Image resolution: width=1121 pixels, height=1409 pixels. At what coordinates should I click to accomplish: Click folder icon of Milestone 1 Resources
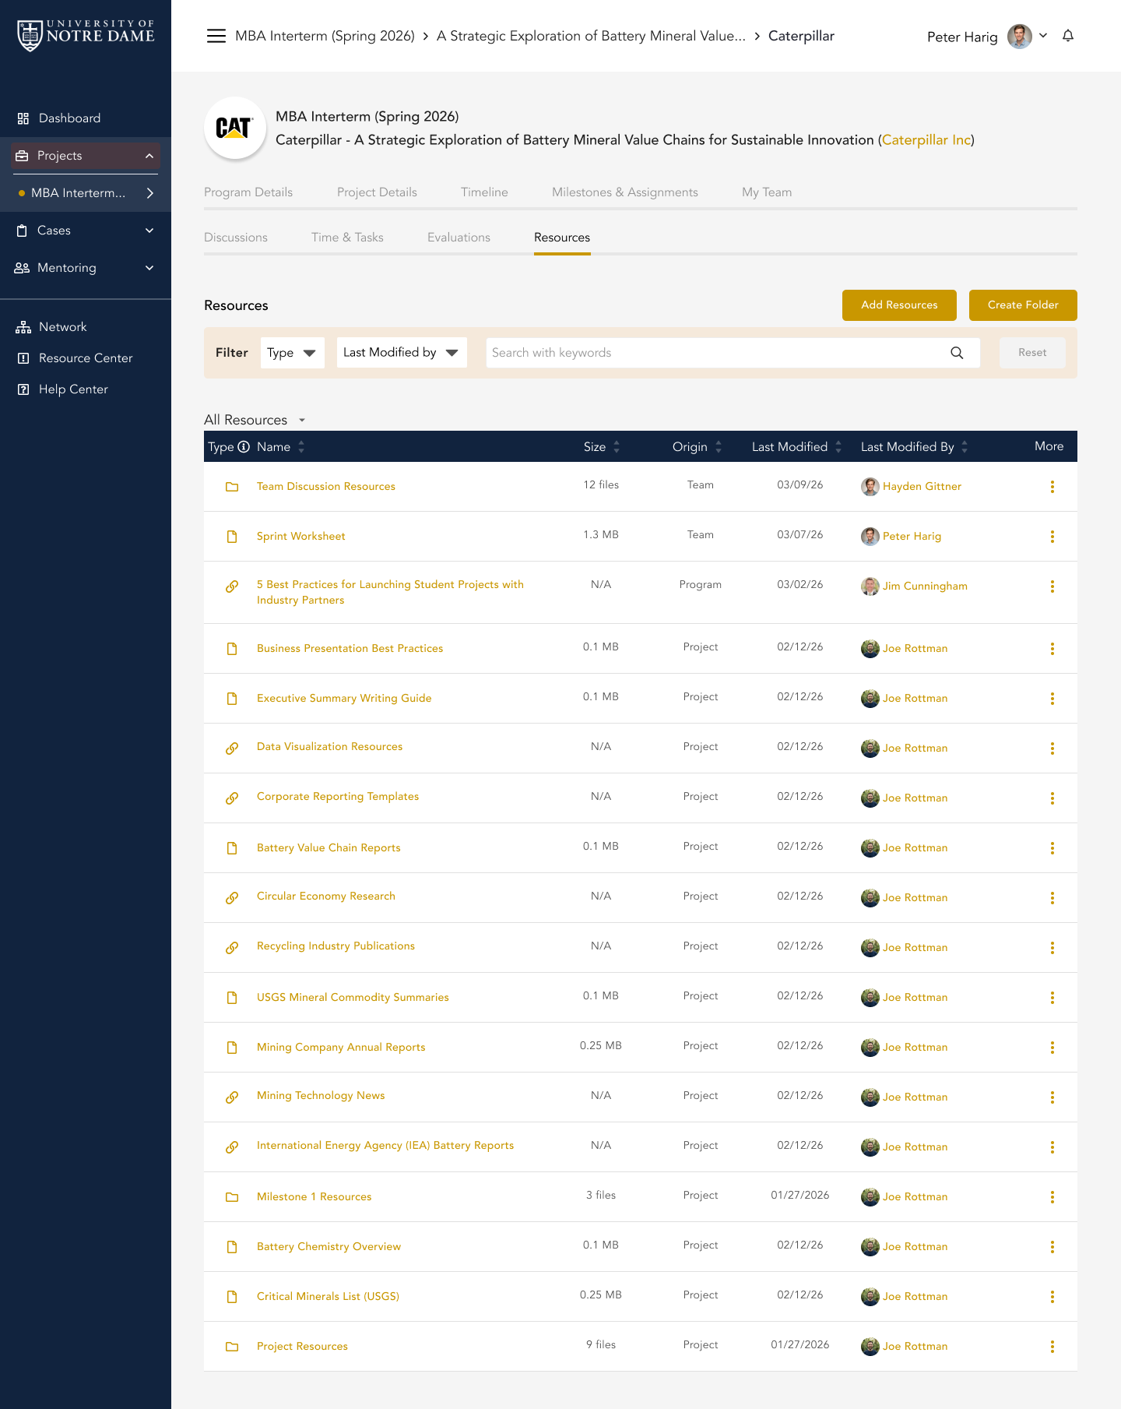(232, 1197)
